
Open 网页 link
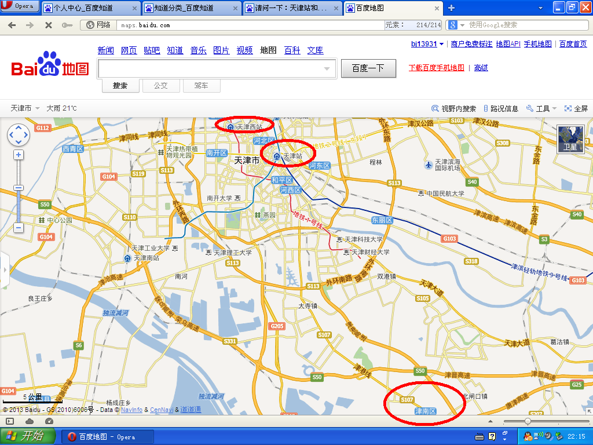pyautogui.click(x=129, y=50)
